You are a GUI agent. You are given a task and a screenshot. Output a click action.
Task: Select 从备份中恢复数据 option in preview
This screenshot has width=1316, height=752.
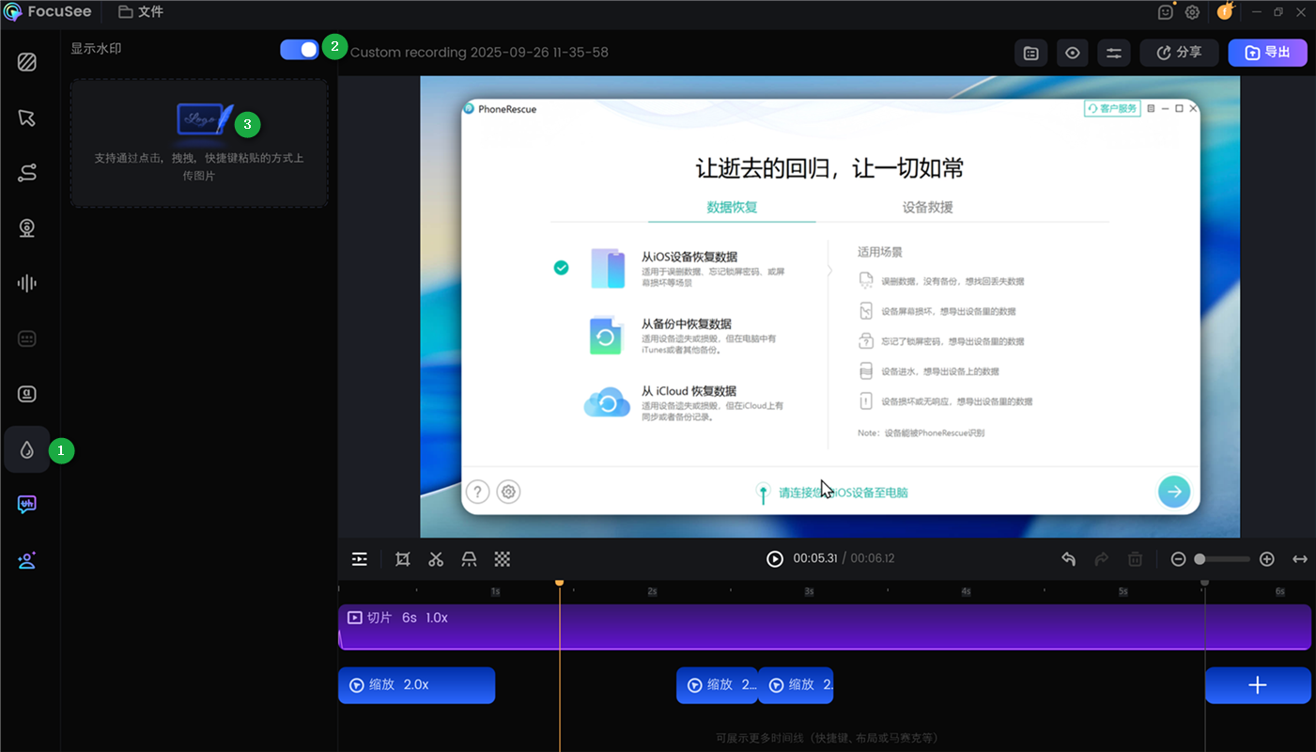tap(689, 336)
